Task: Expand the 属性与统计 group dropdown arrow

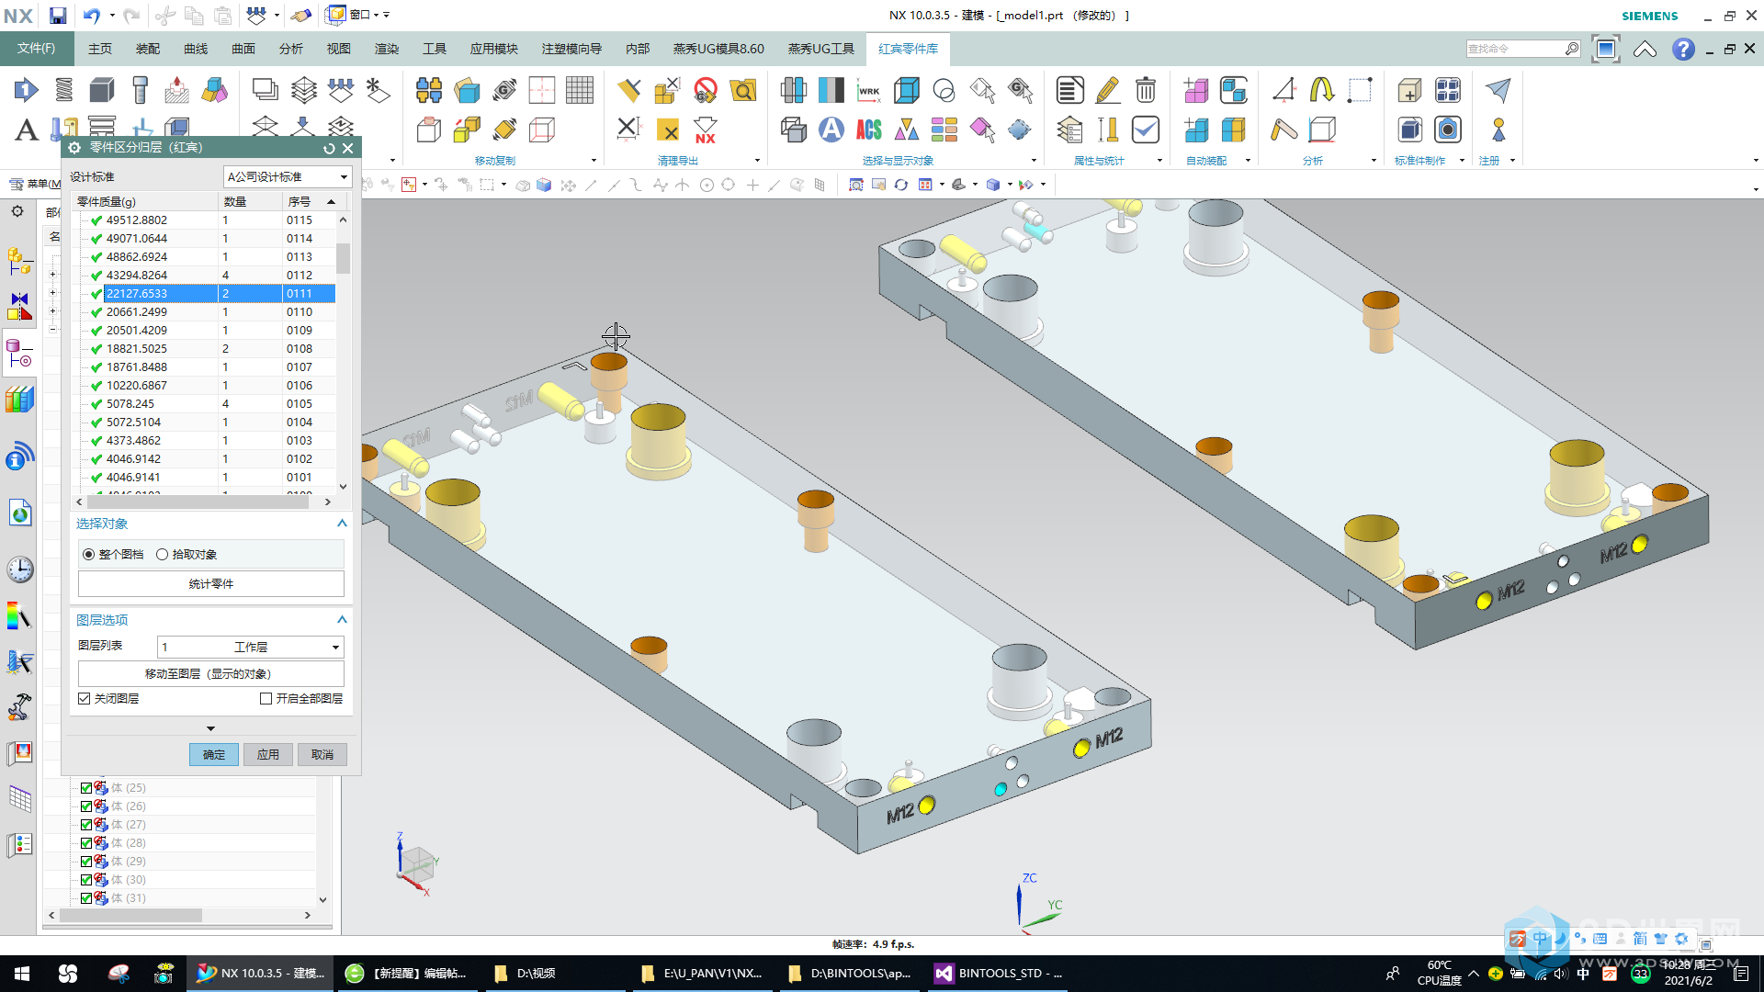Action: click(1159, 161)
